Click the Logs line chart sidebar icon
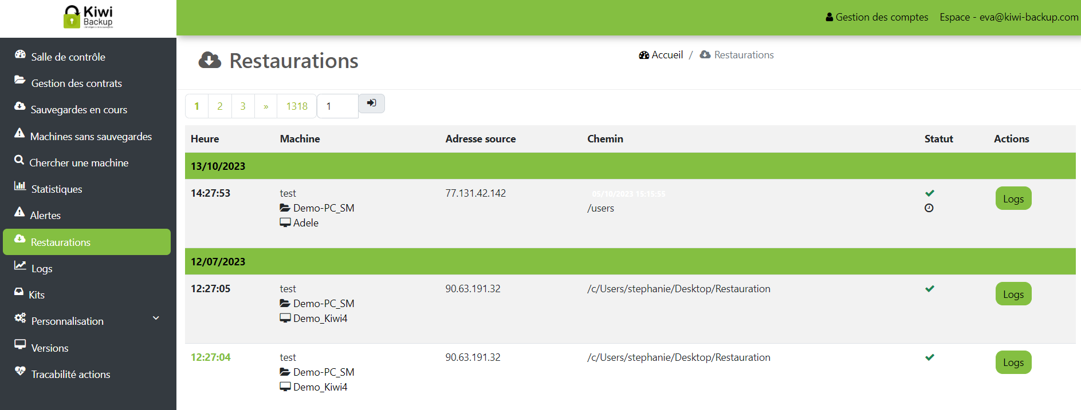1081x410 pixels. coord(20,265)
